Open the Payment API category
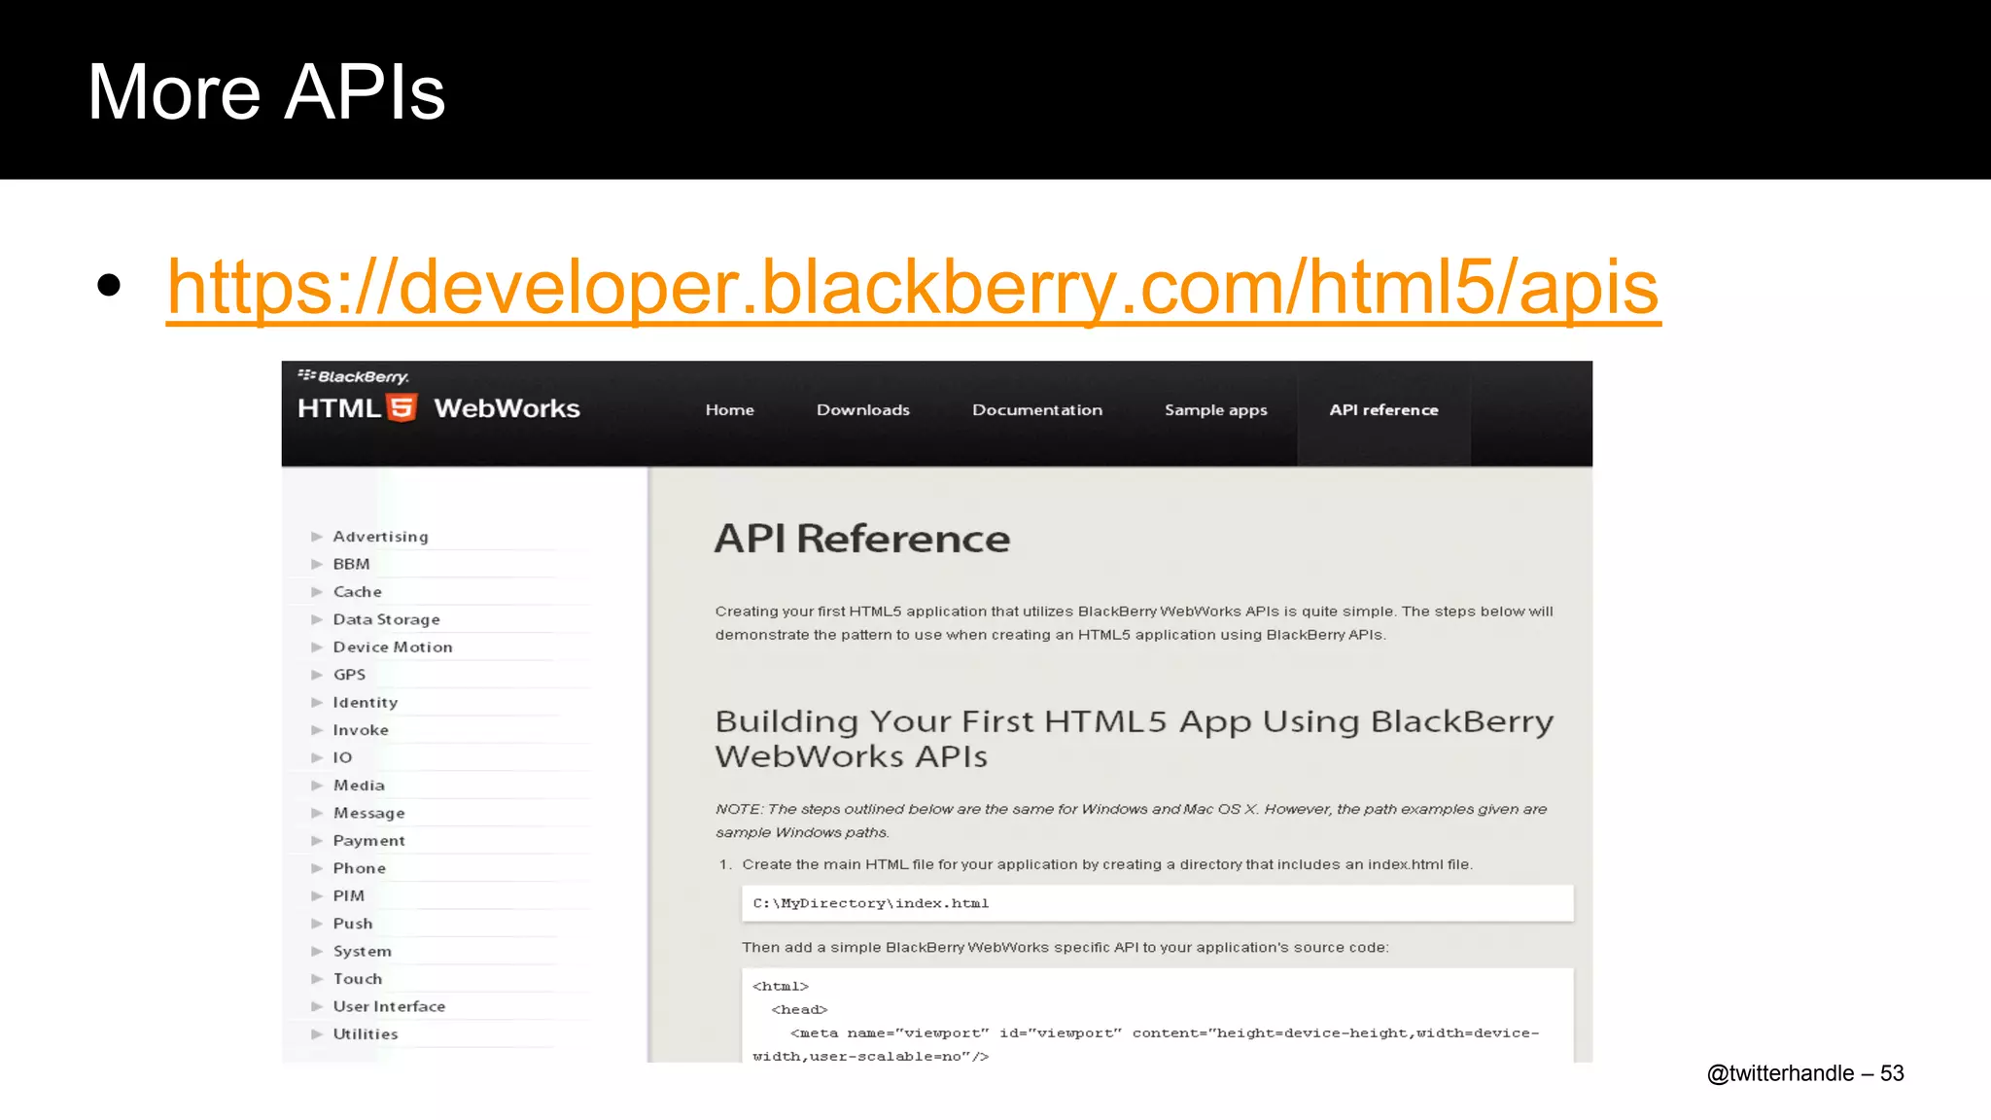 [368, 841]
